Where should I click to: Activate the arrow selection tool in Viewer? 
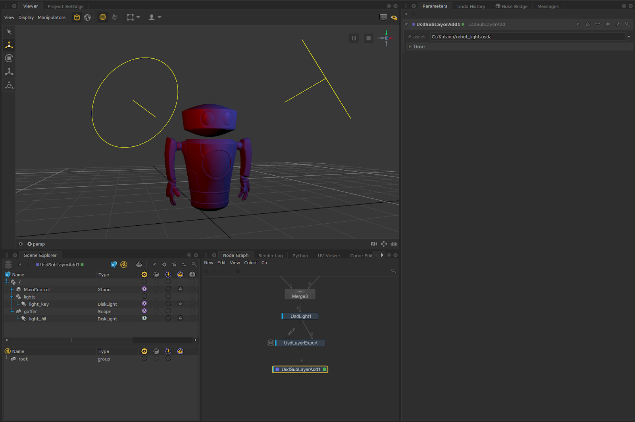[x=9, y=32]
